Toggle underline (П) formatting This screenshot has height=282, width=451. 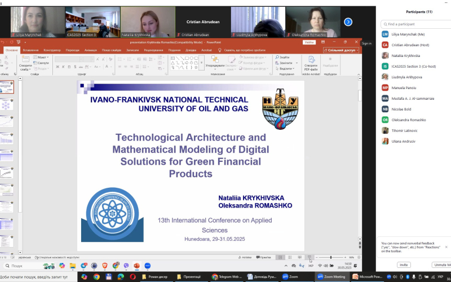click(69, 67)
